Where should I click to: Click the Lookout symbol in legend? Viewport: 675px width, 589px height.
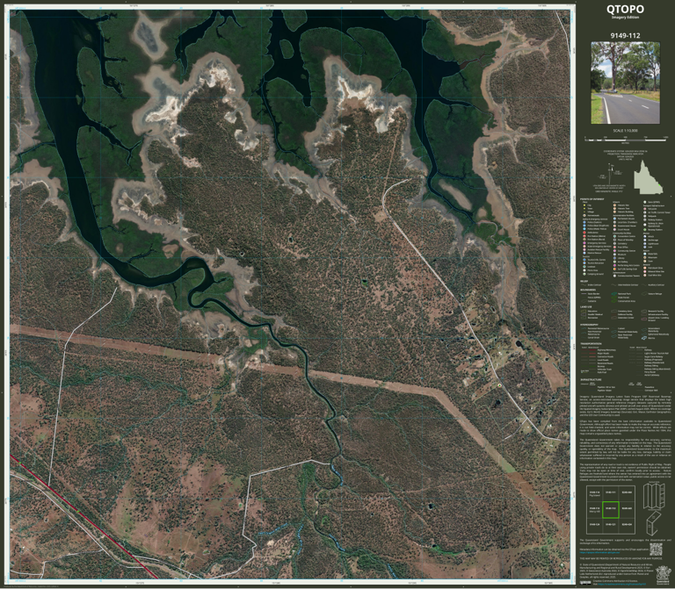click(584, 267)
